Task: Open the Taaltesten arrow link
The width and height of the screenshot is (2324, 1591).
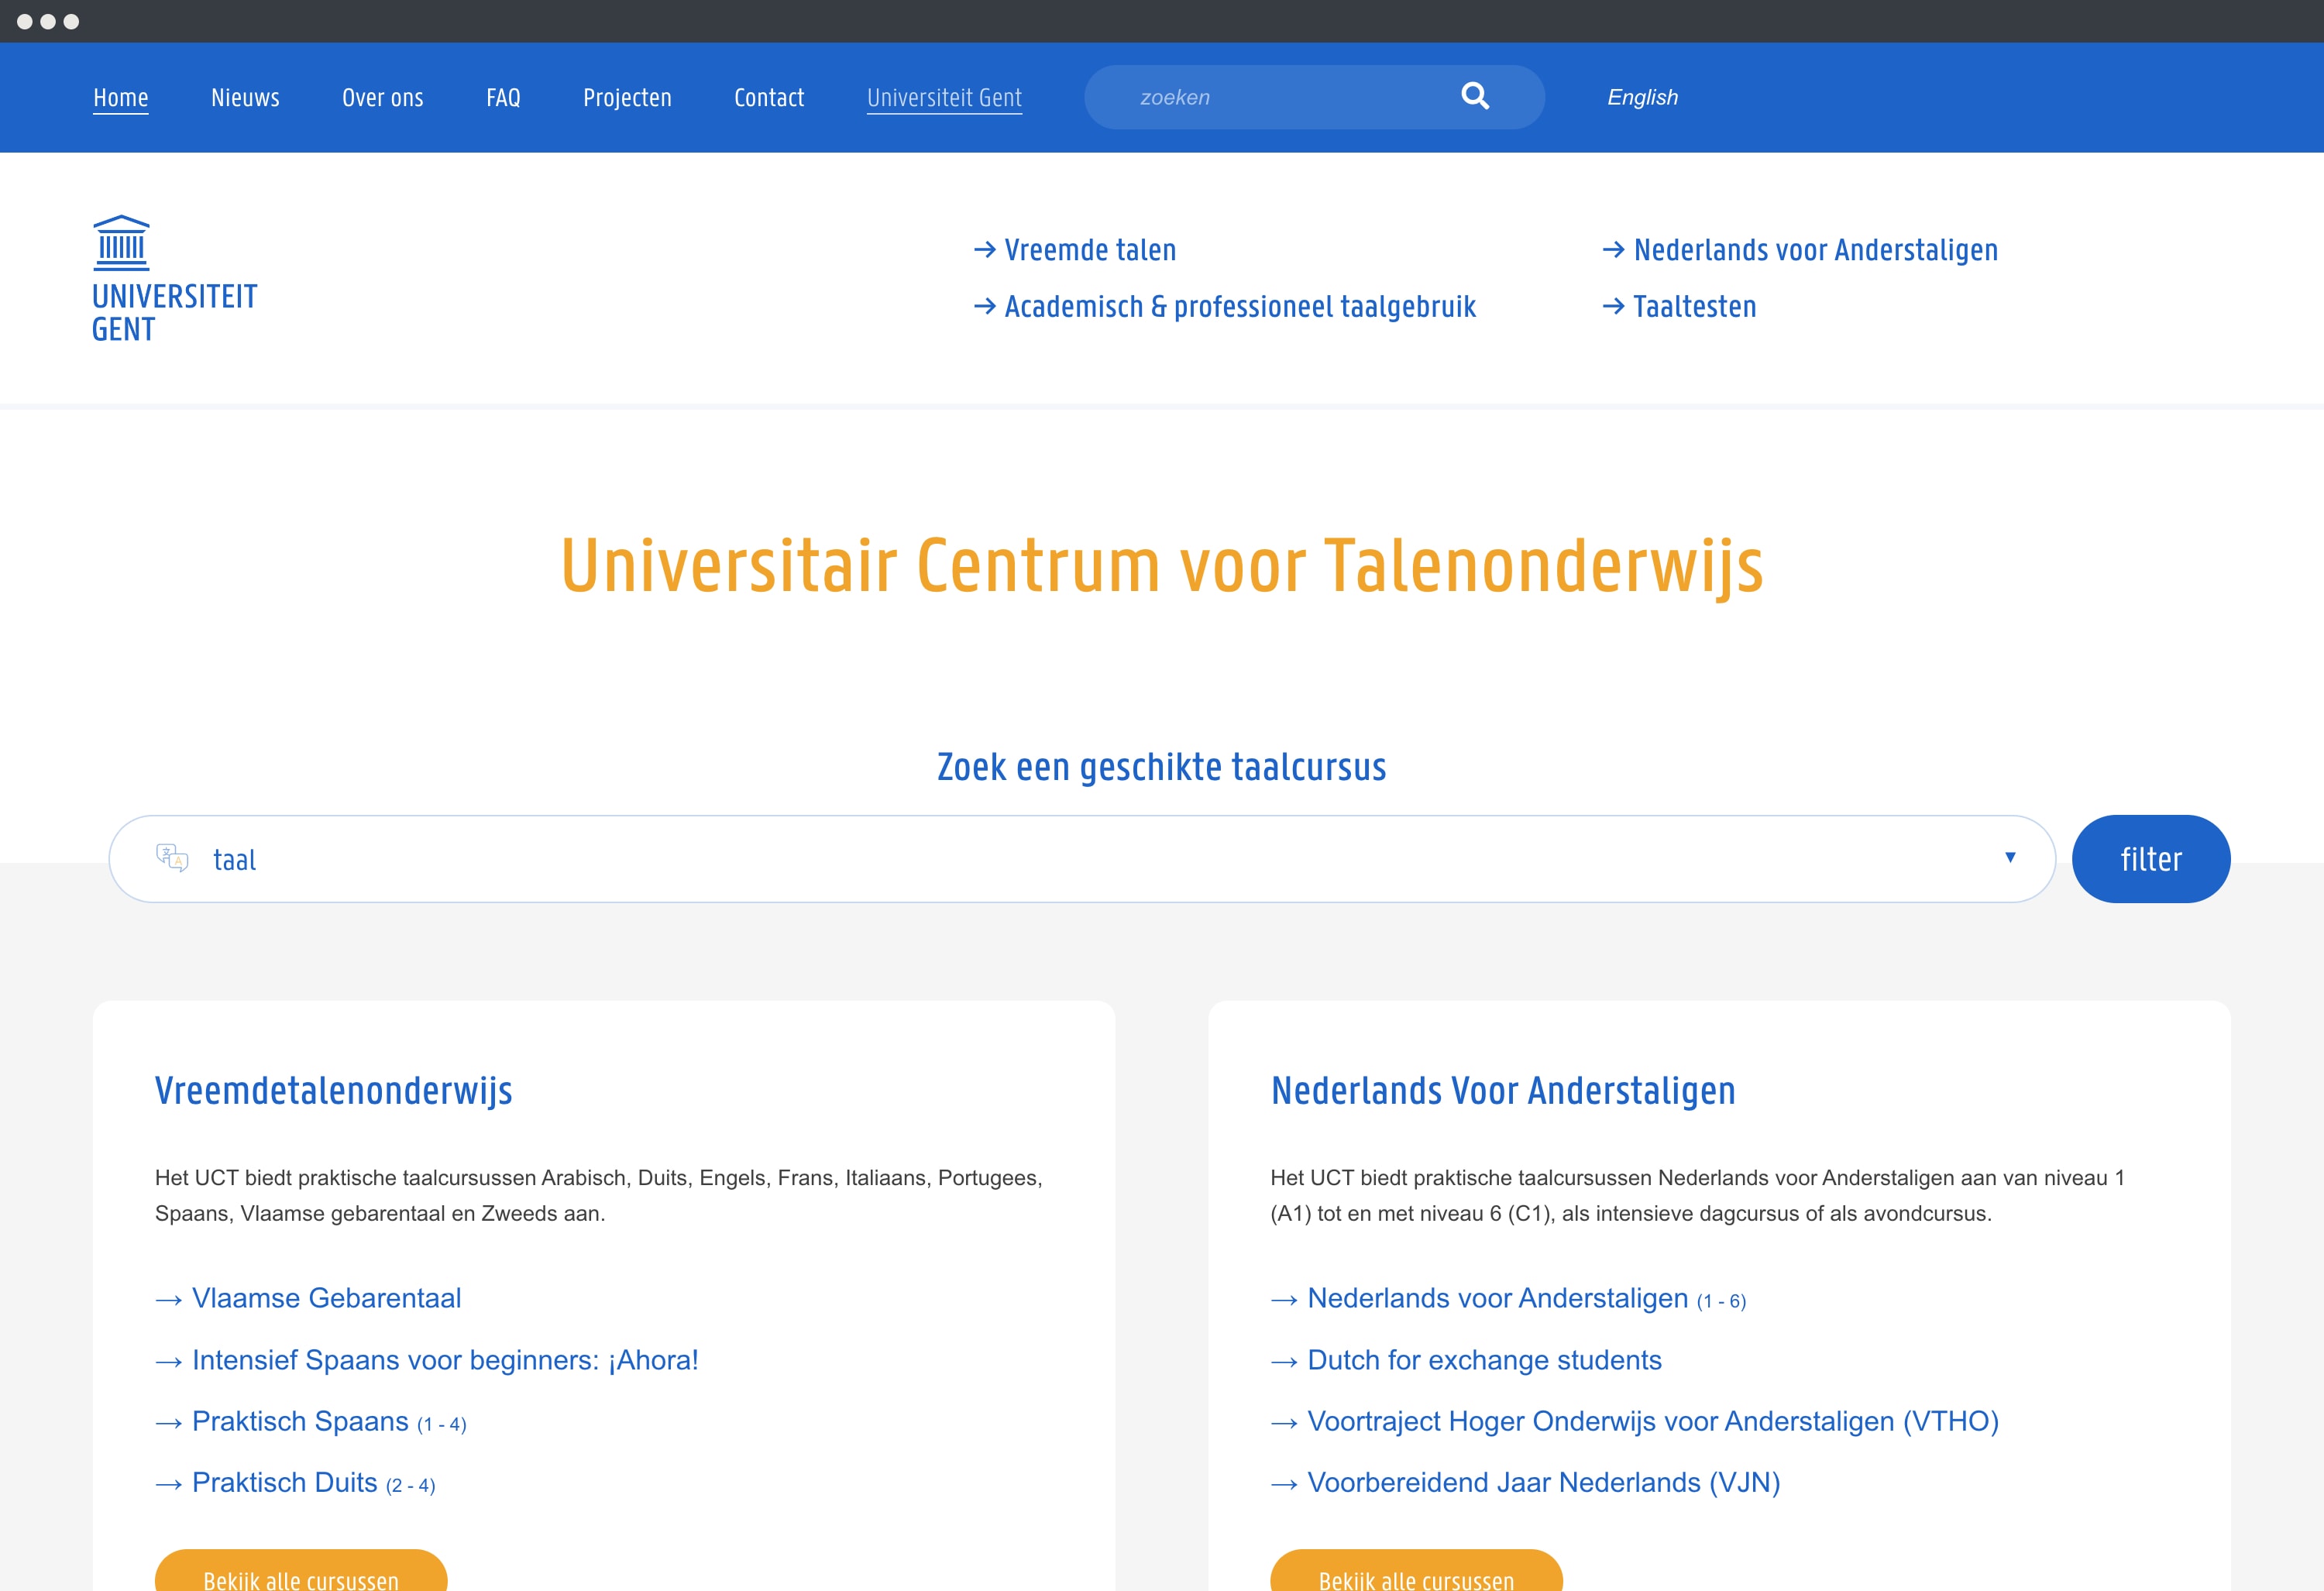Action: click(x=1693, y=307)
